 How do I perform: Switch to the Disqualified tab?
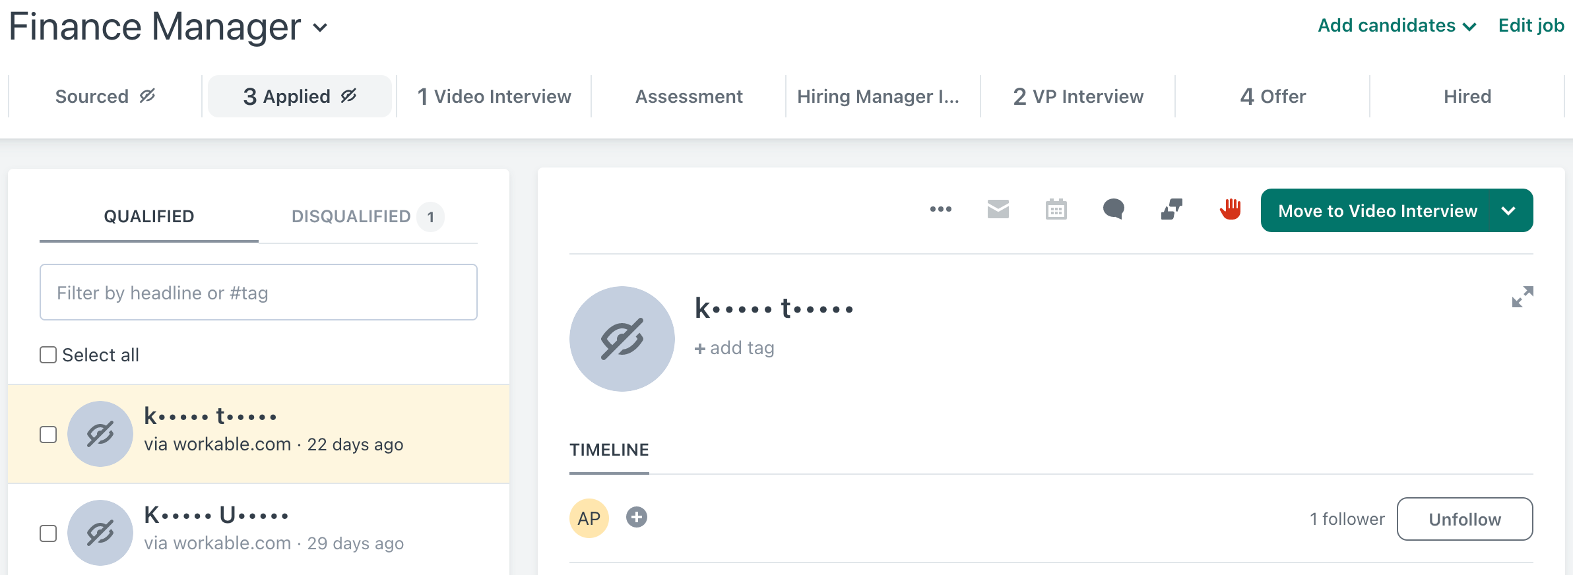[368, 216]
